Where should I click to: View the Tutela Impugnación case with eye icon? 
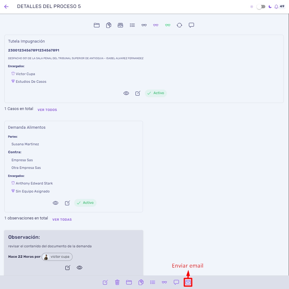pyautogui.click(x=126, y=93)
